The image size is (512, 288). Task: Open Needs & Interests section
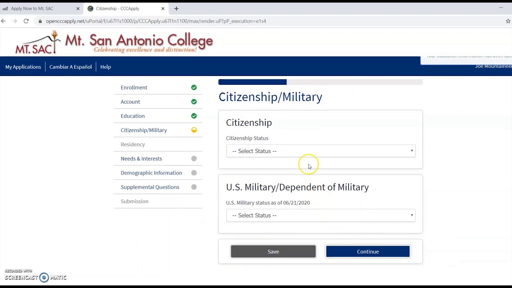[141, 158]
